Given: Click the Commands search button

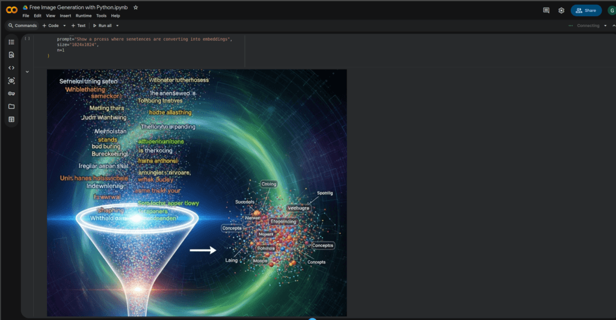Looking at the screenshot, I should [x=22, y=25].
